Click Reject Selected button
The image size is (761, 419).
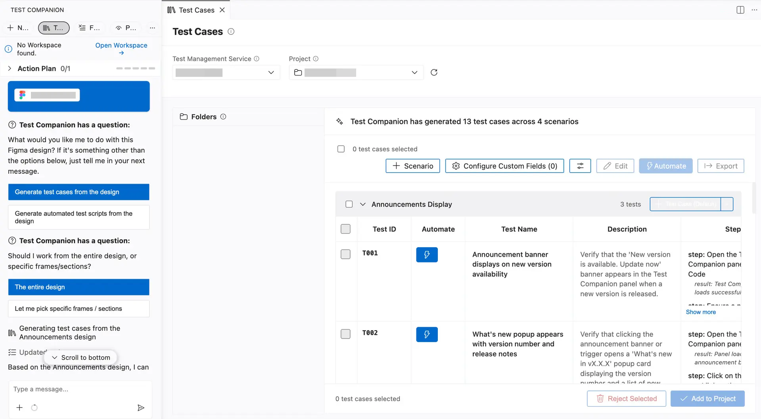pyautogui.click(x=626, y=399)
